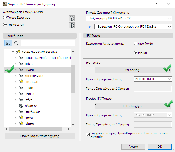This screenshot has width=175, height=152.
Task: Select Ράμπα row in tree
Action: [38, 124]
